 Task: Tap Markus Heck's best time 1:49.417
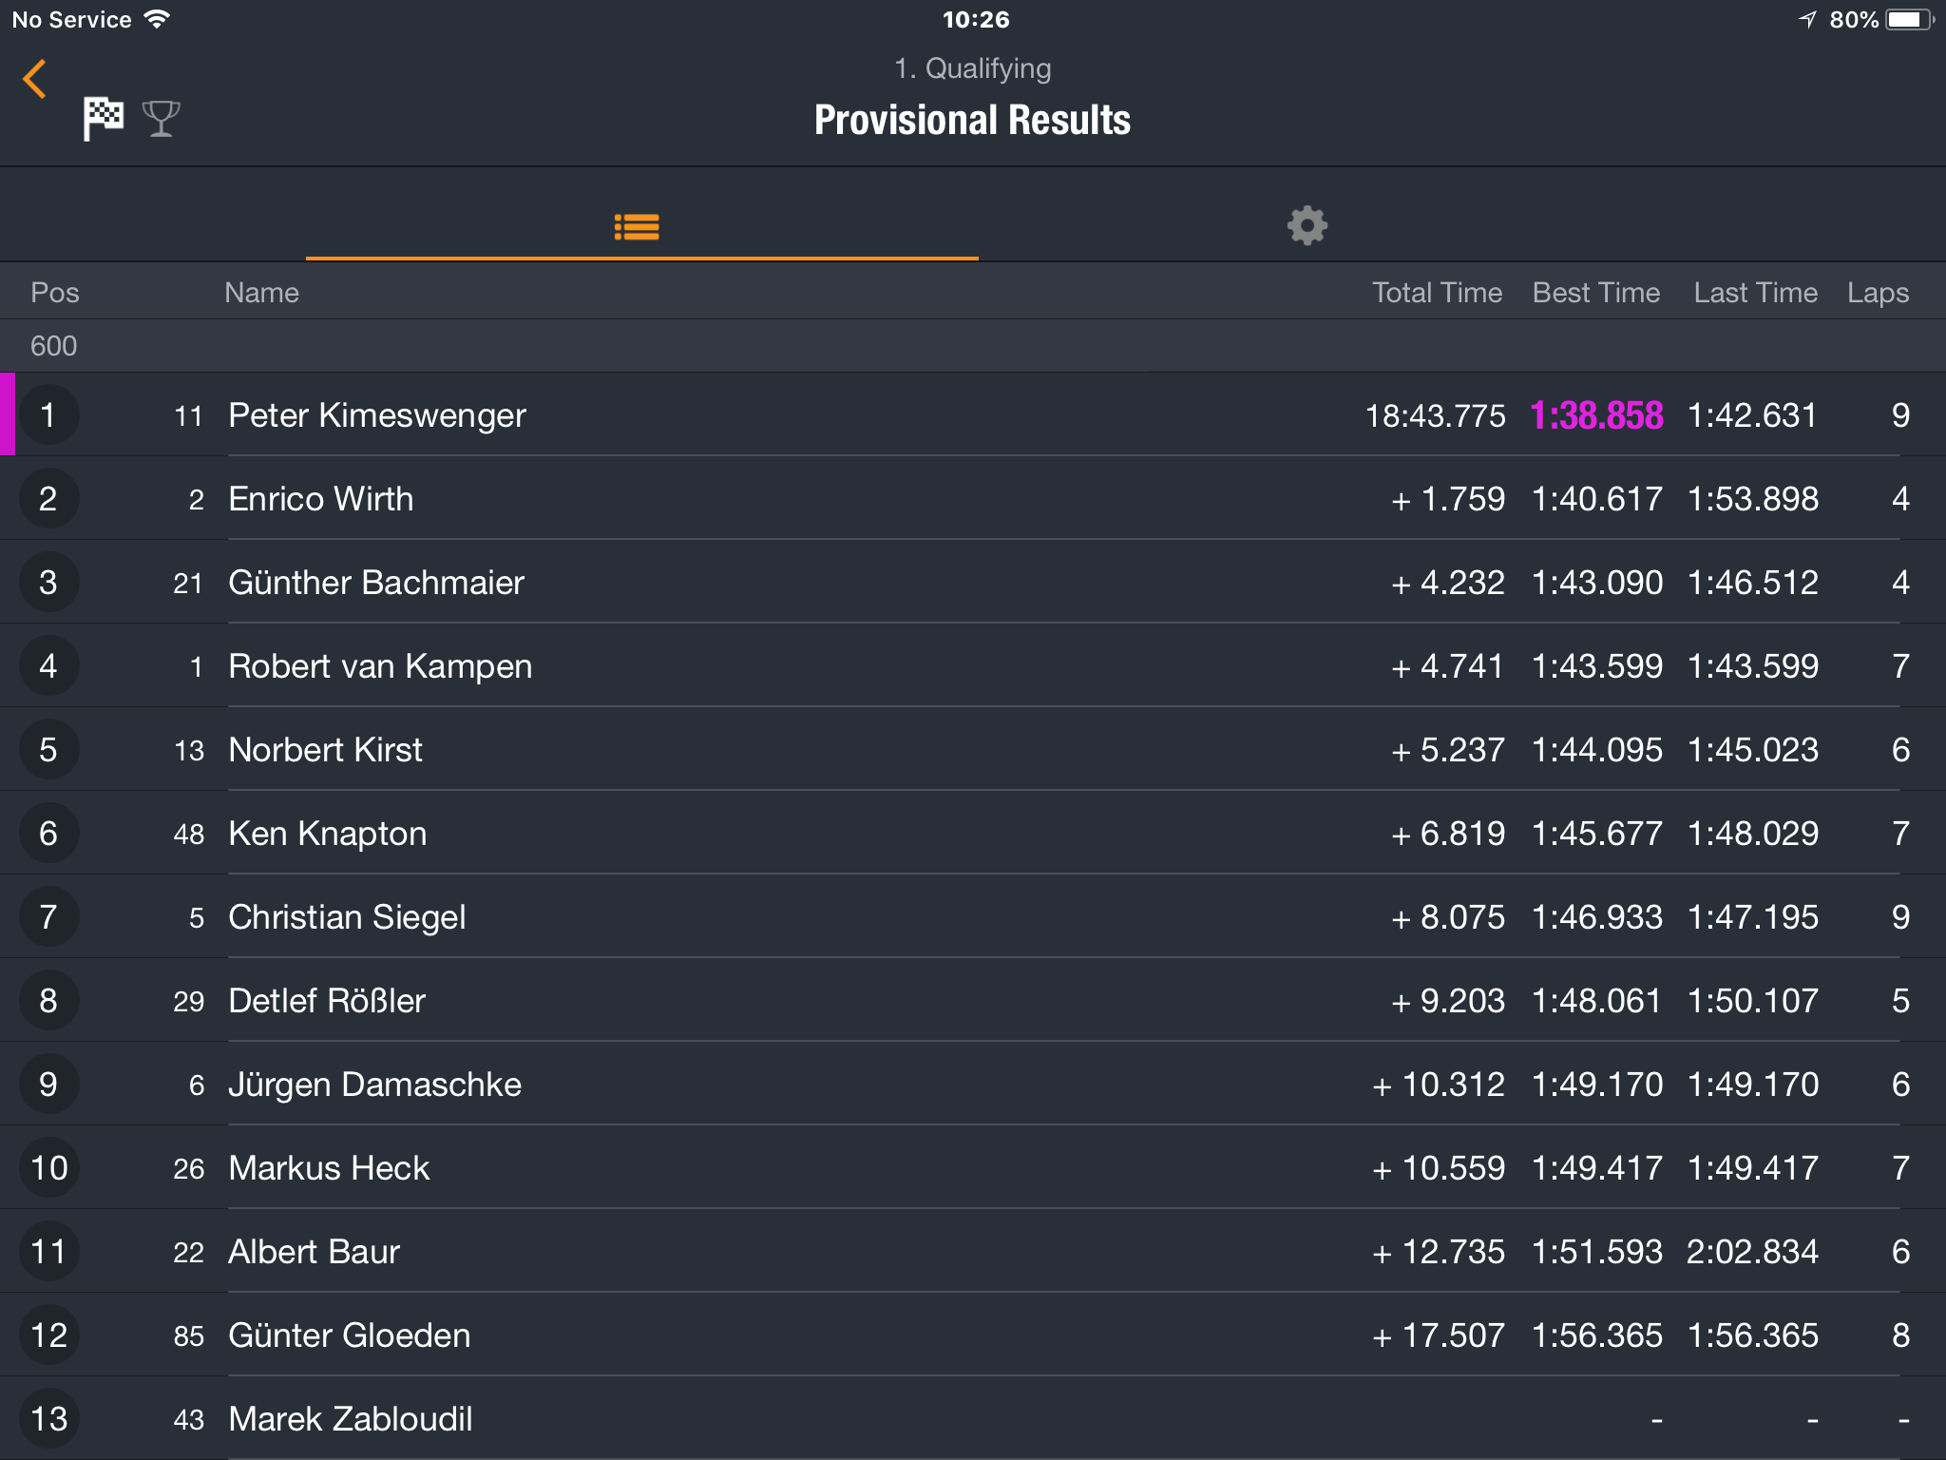click(1597, 1168)
